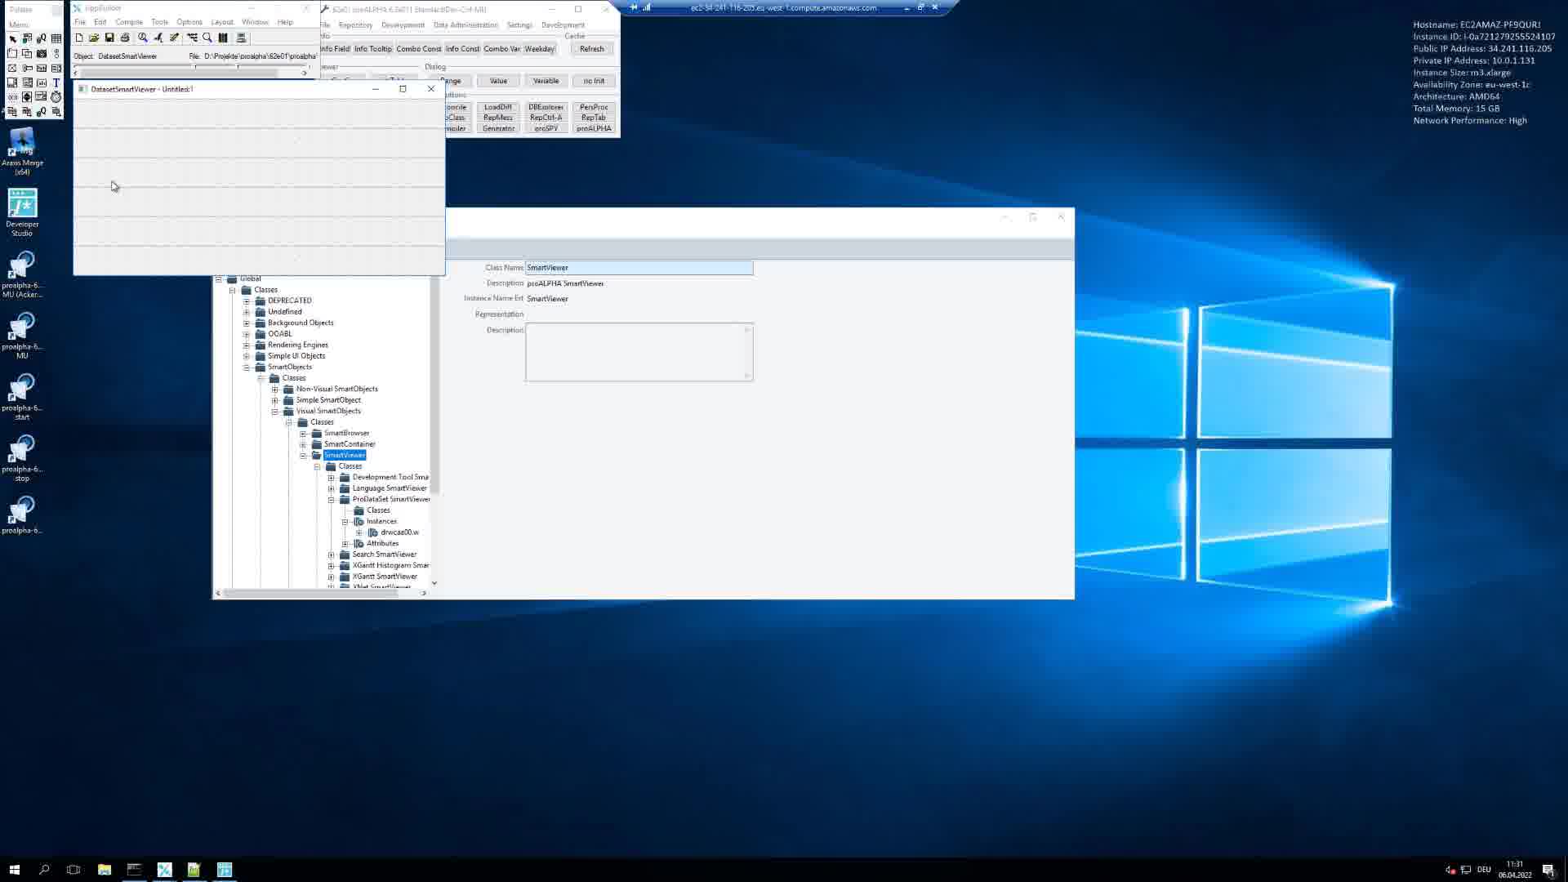Screen dimensions: 1568x882
Task: Click Print icon in AppBuilder toolbar
Action: 125,38
